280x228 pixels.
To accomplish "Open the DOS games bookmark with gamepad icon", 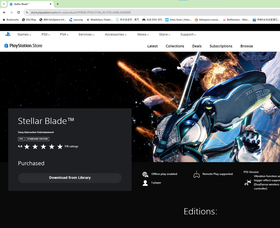I will pos(152,20).
